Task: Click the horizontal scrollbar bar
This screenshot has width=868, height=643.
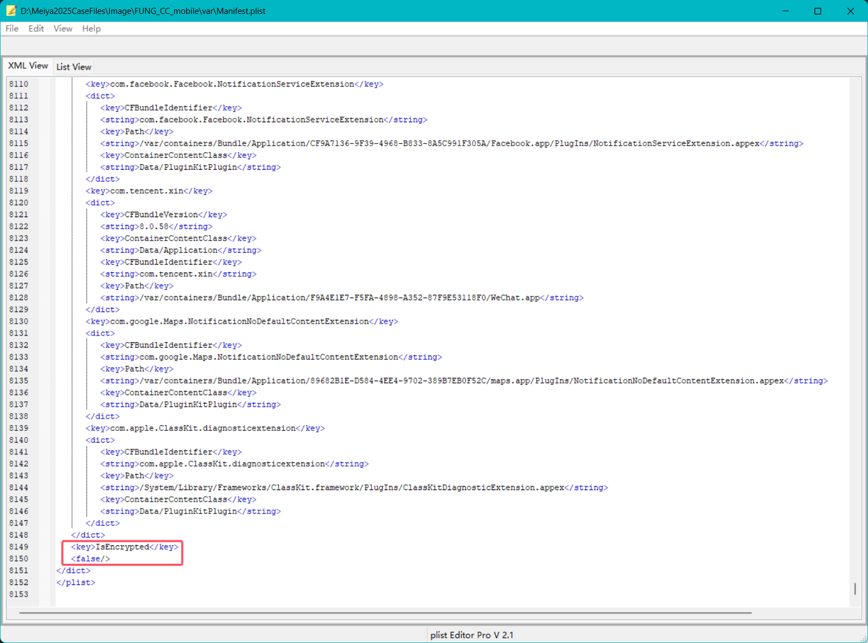Action: [x=385, y=613]
